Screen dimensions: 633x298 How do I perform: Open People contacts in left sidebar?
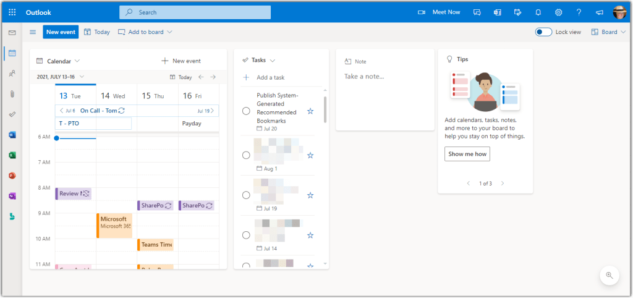12,74
